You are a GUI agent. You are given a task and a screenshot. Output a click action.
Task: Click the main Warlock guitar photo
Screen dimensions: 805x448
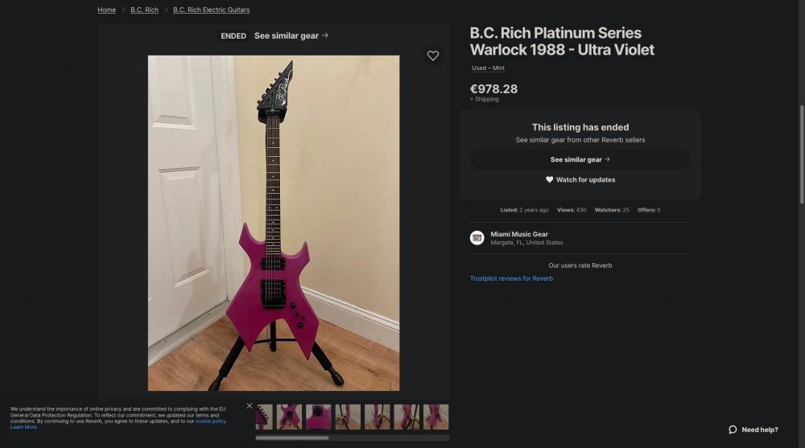pos(274,224)
